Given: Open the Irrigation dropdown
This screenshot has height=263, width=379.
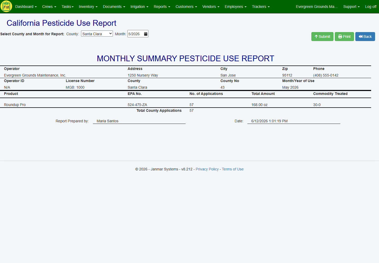Looking at the screenshot, I should (139, 7).
